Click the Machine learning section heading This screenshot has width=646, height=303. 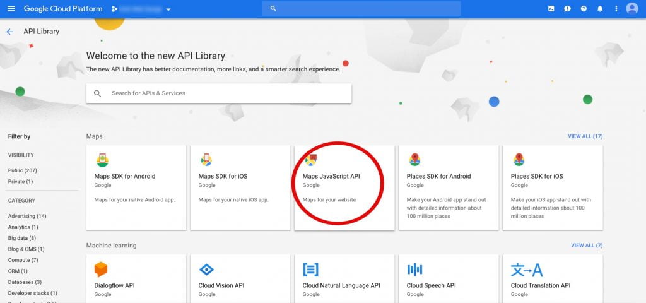[111, 246]
